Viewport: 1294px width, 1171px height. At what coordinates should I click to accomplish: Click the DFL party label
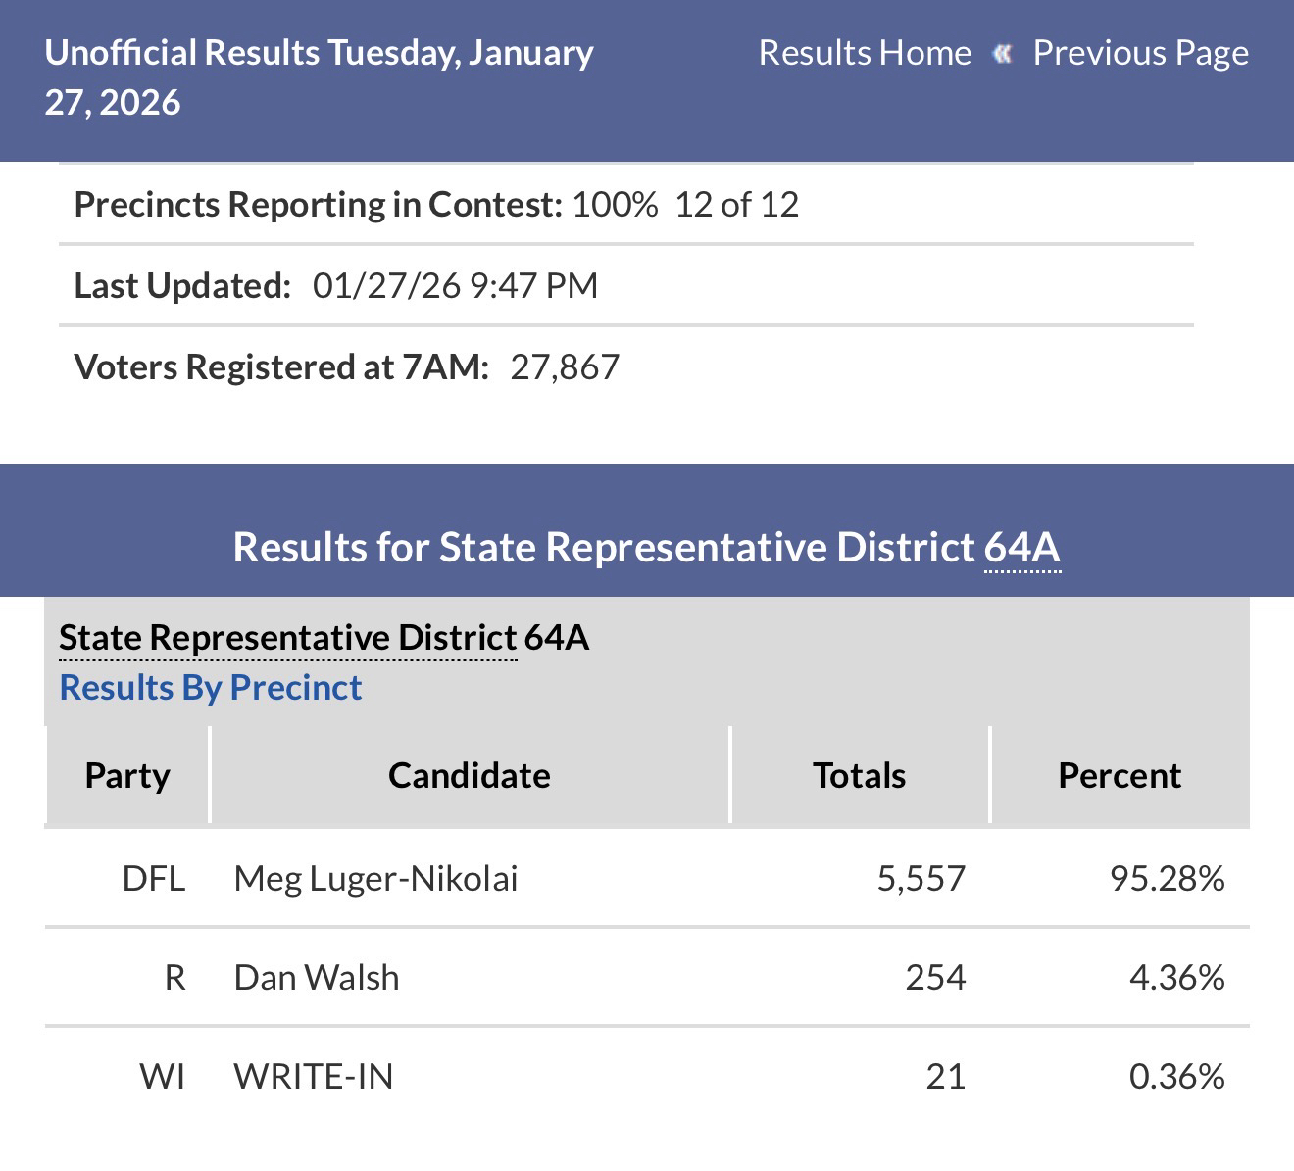(154, 878)
